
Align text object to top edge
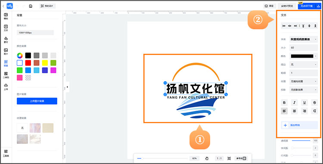303,26
